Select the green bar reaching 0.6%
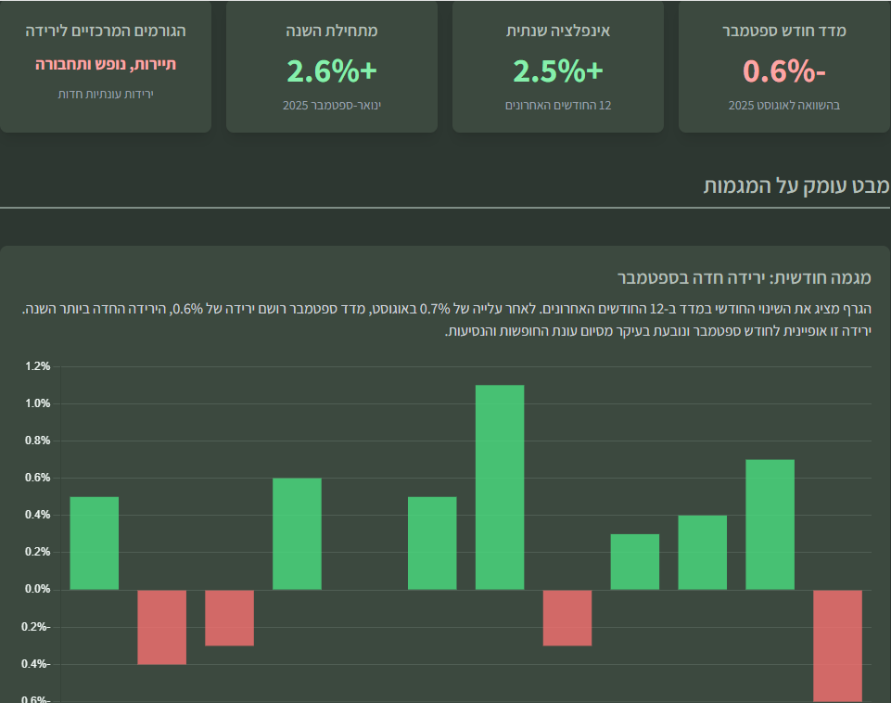891x703 pixels. click(x=297, y=533)
